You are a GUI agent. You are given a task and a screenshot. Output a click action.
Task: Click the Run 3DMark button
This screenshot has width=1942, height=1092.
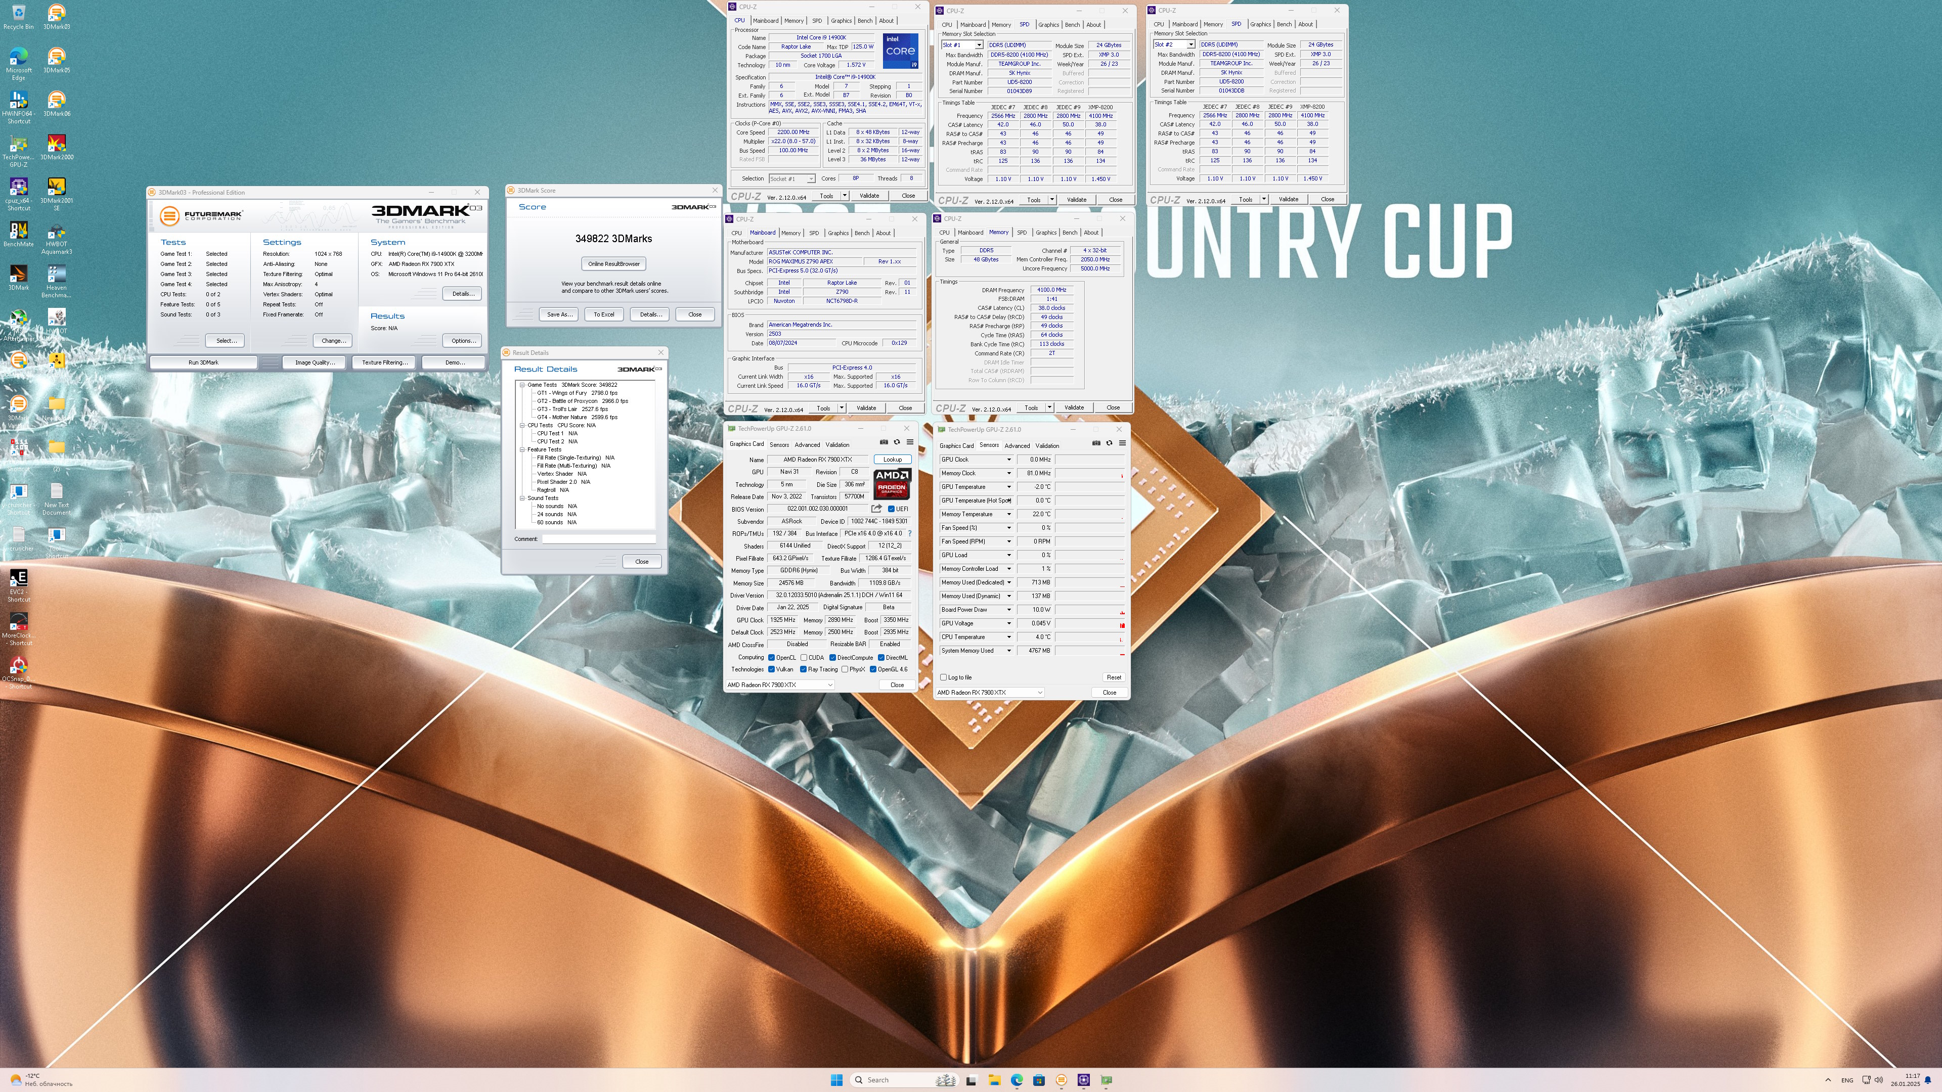tap(203, 362)
